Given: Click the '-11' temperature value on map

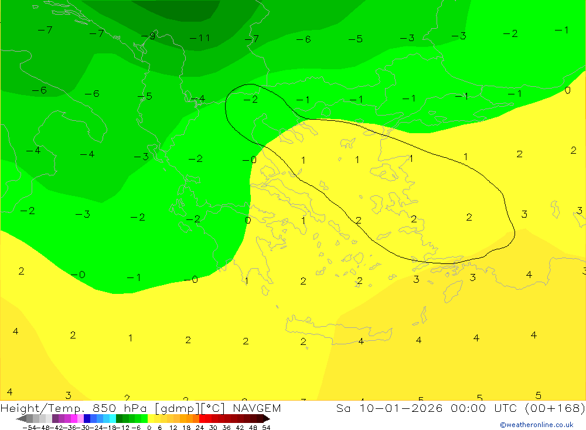Looking at the screenshot, I should point(200,38).
